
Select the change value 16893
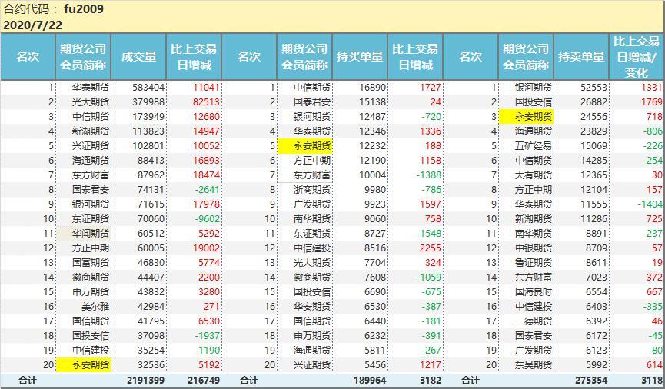point(207,161)
